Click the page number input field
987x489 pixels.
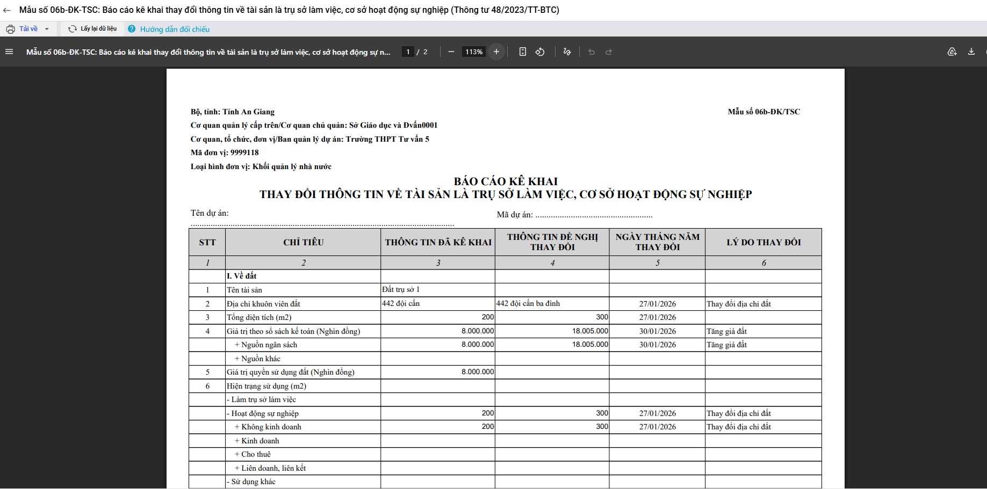click(x=408, y=52)
